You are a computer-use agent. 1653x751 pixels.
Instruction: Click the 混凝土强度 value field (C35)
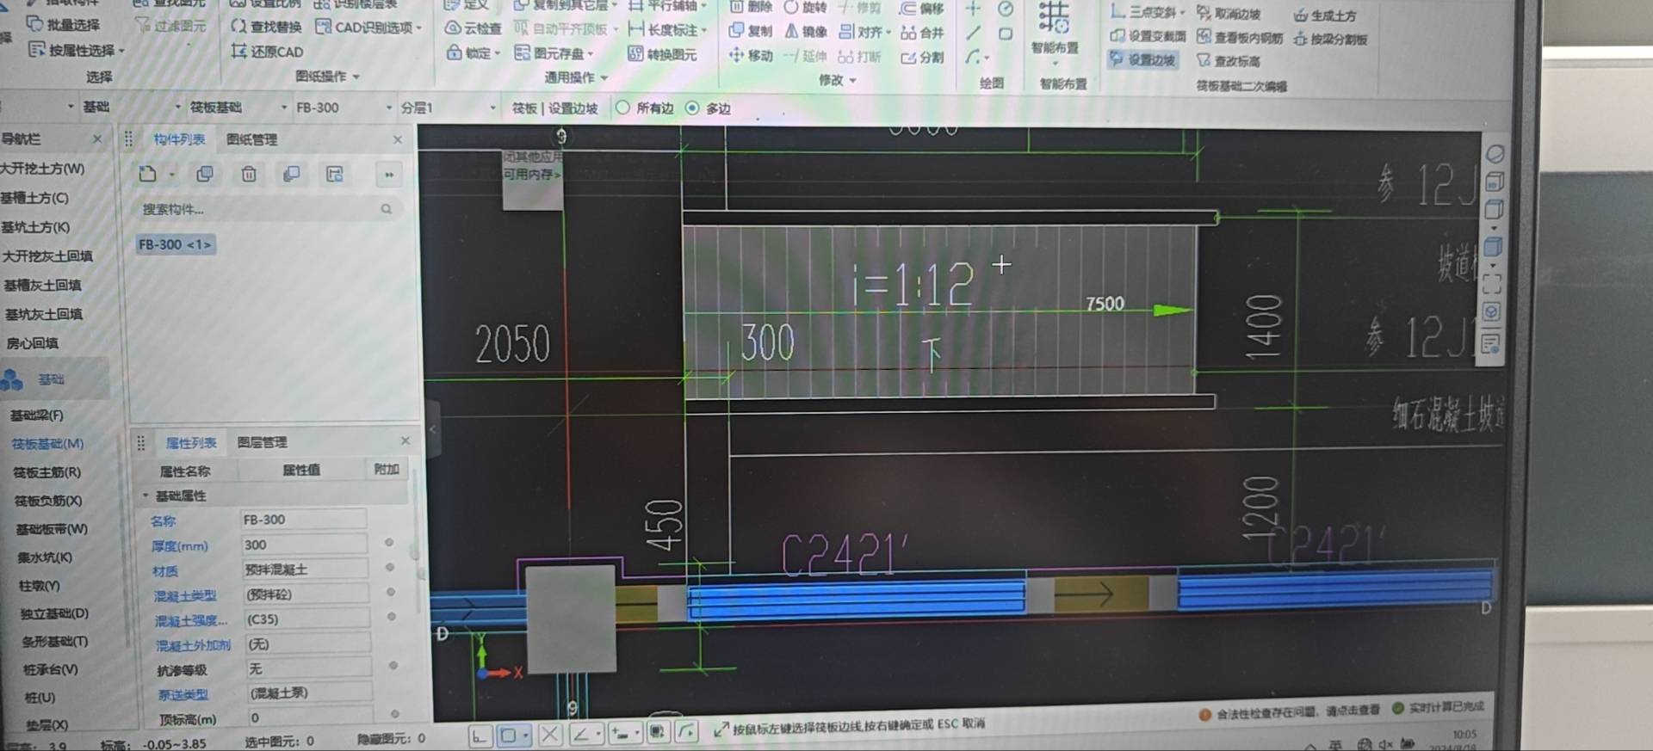pos(306,619)
